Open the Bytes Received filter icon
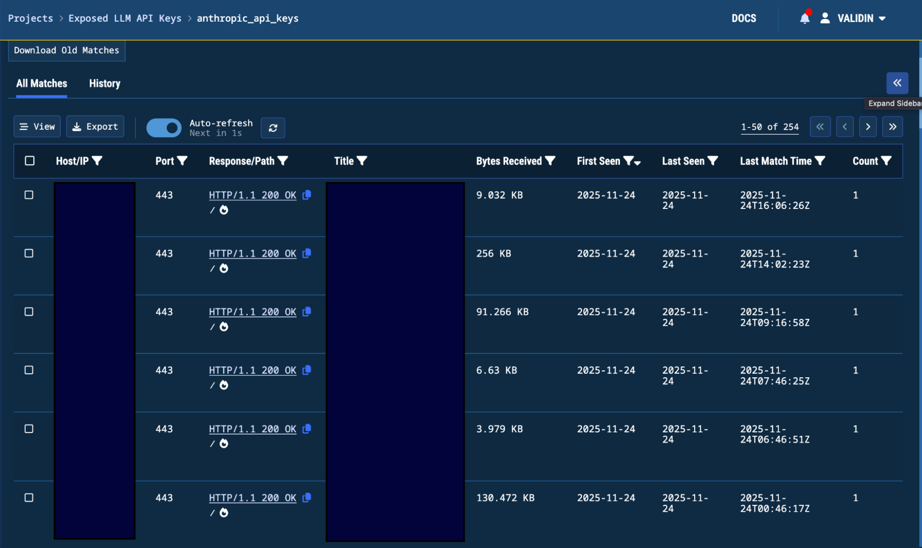This screenshot has width=922, height=548. [x=550, y=161]
